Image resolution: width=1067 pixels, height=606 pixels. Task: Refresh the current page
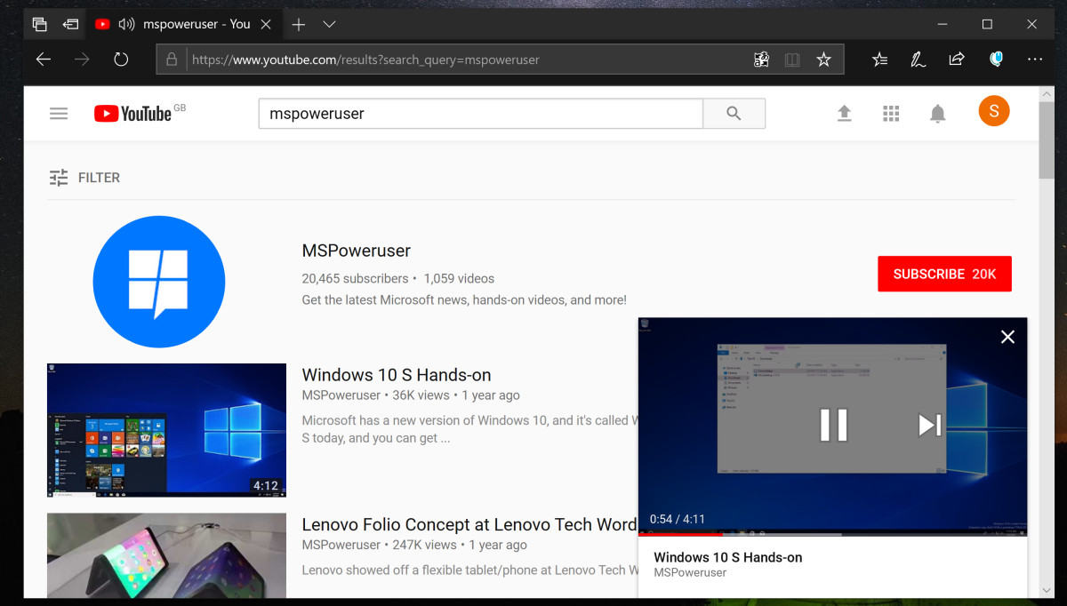(x=121, y=60)
